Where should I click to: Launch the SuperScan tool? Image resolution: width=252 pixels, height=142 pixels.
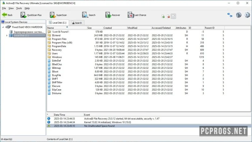(x=58, y=15)
